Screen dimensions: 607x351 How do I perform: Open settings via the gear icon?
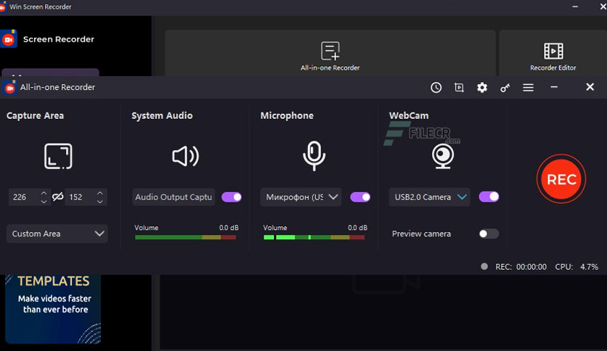(482, 87)
